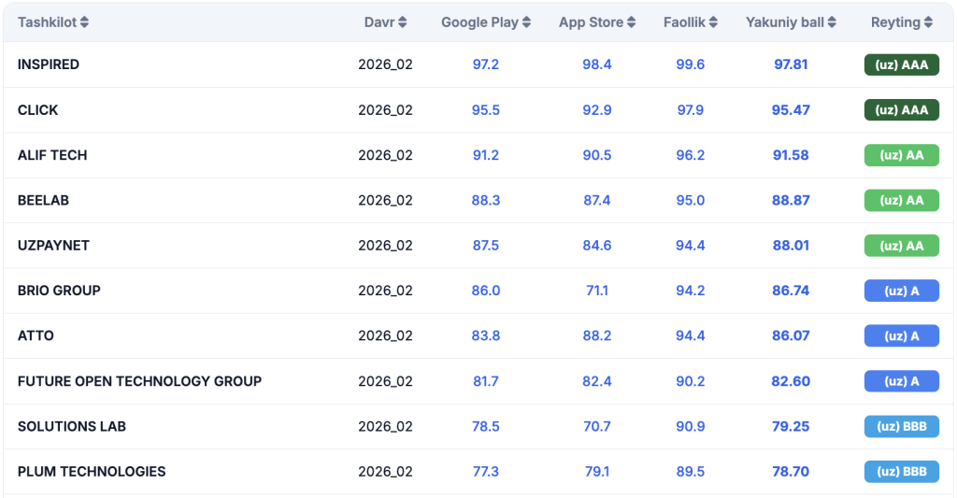
Task: Select FUTURE OPEN TECHNOLOGY GROUP row
Action: click(x=139, y=381)
